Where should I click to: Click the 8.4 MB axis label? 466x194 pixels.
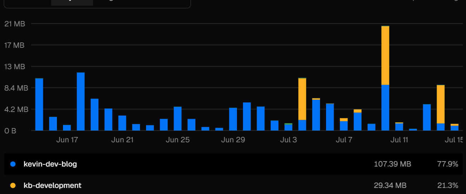[x=16, y=88]
